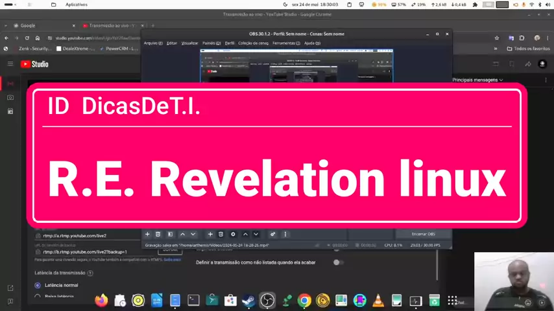Open the Aplicativos system menu
This screenshot has width=554, height=311.
76,5
